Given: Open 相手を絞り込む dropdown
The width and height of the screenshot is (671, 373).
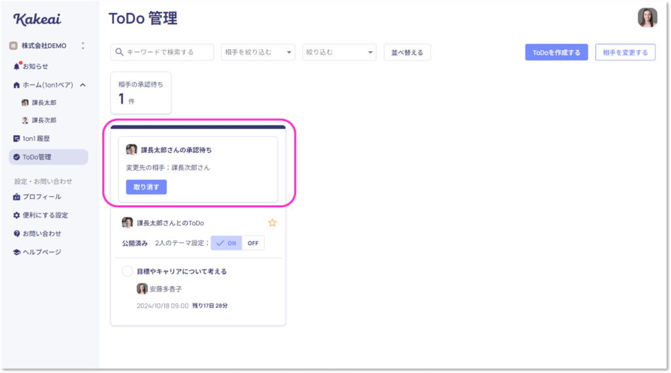Looking at the screenshot, I should point(258,52).
